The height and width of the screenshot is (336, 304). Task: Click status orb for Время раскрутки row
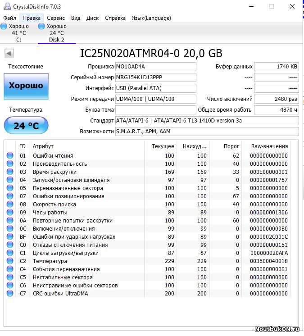tap(10, 172)
